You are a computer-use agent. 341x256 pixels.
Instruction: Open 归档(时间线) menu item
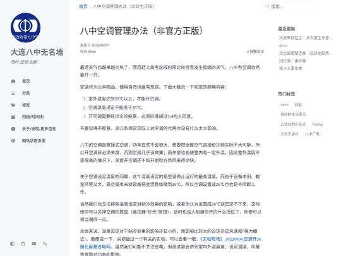(33, 117)
